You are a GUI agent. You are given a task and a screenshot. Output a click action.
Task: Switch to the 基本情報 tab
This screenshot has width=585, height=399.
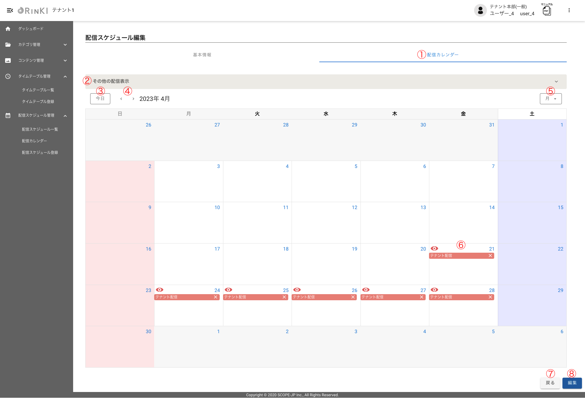tap(202, 55)
